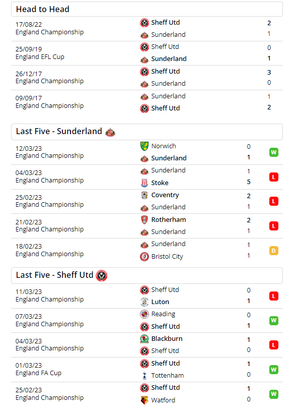
Task: Click the Watford club crest icon
Action: tap(144, 400)
